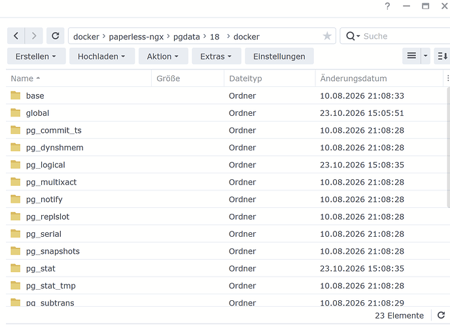Switch to list view mode
Screen dimensions: 450x327
(x=411, y=56)
